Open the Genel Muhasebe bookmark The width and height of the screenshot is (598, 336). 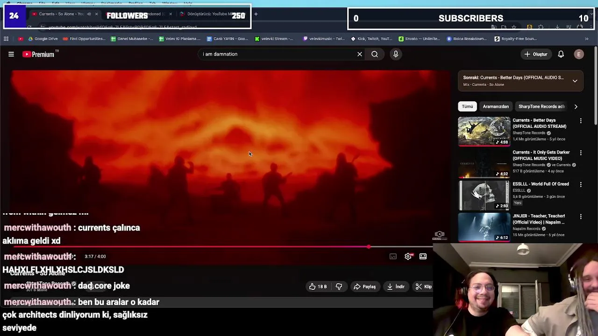tap(132, 39)
